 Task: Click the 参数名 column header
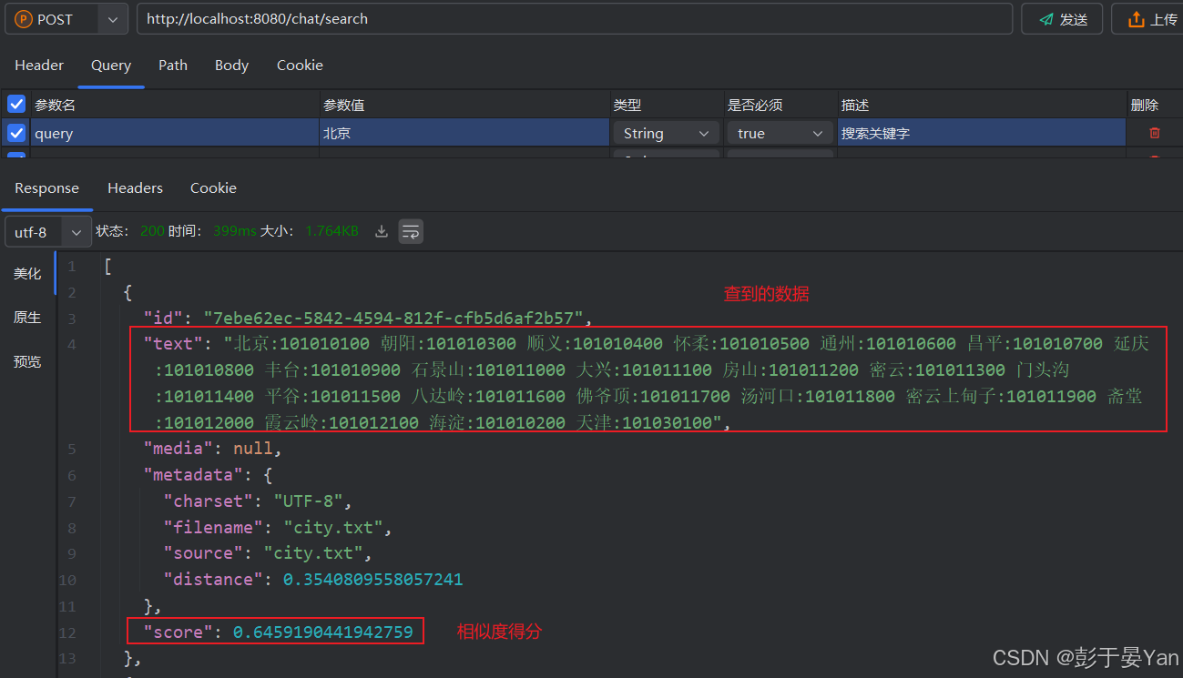coord(55,105)
